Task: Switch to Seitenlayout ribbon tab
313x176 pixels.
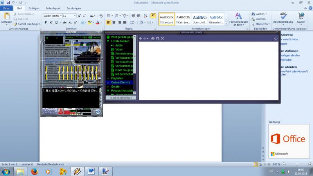Action: point(53,8)
